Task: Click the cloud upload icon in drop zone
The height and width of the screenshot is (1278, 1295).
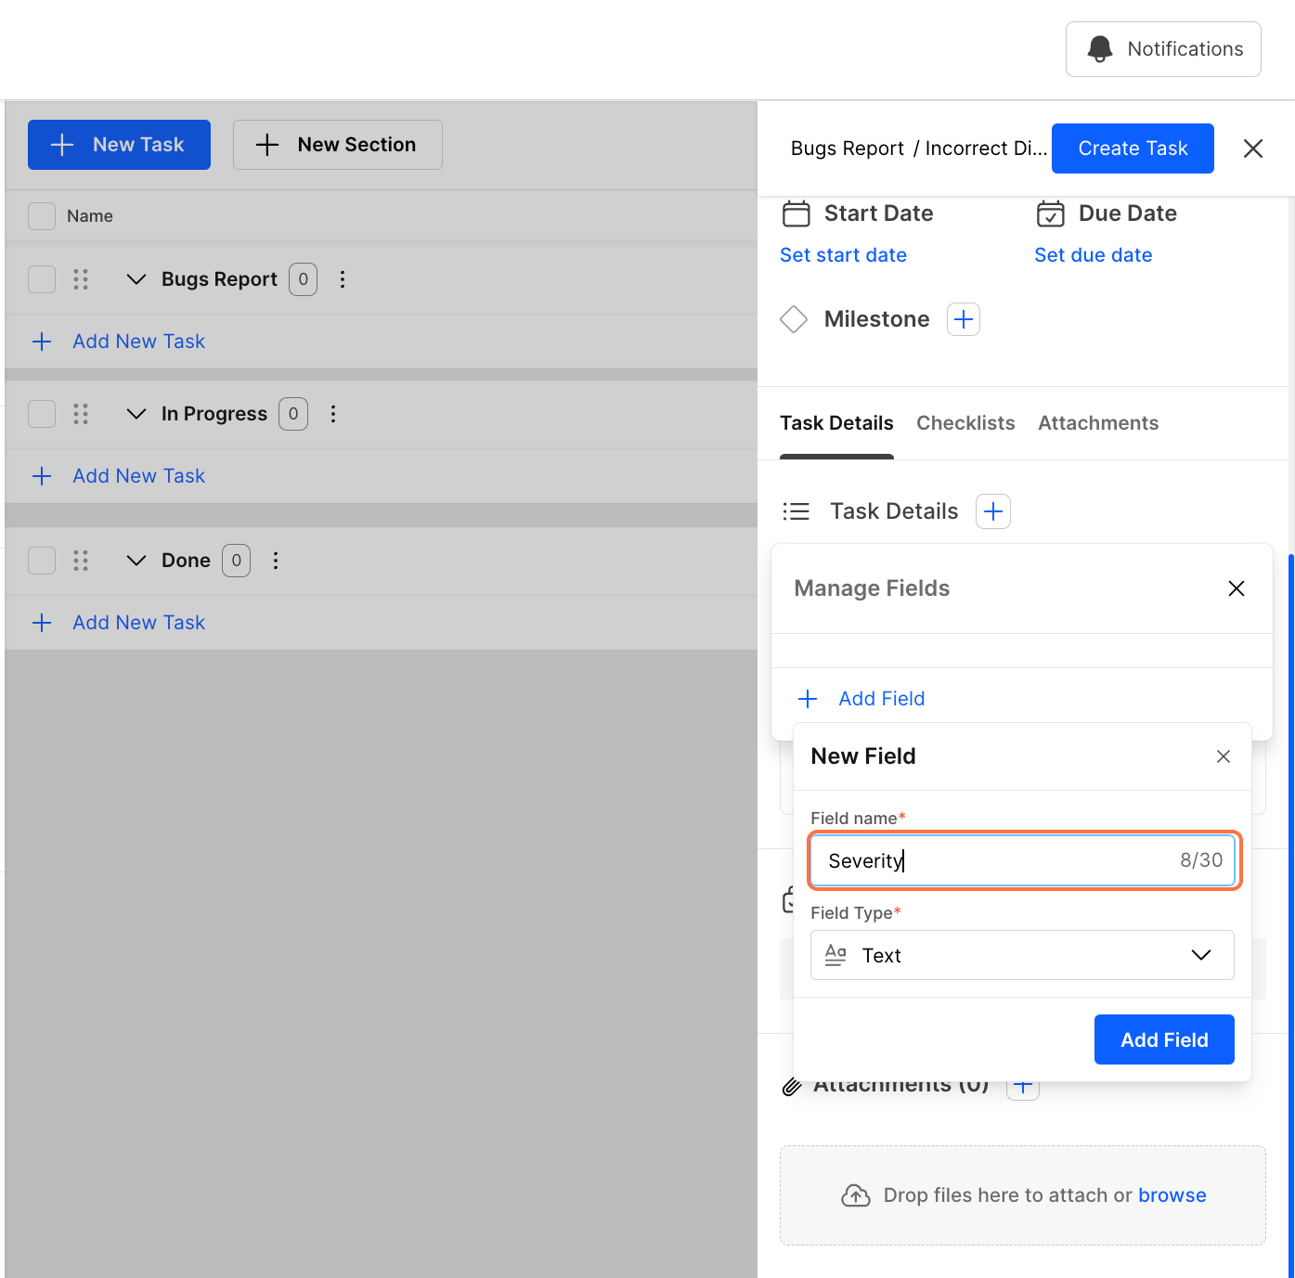Action: (855, 1195)
